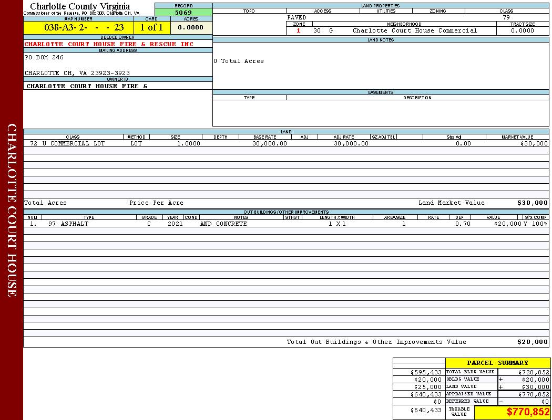Click the card "1 of 1" indicator

(x=151, y=28)
